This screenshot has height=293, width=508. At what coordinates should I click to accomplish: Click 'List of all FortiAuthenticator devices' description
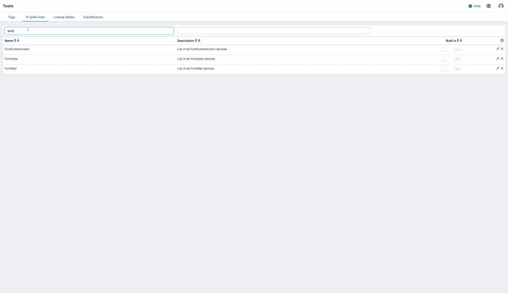coord(202,49)
